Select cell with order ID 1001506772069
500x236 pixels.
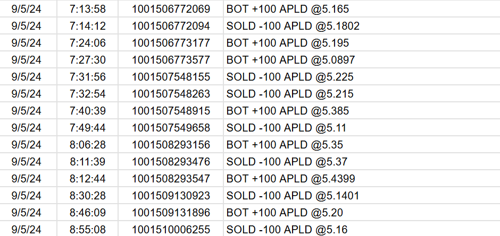(x=171, y=9)
